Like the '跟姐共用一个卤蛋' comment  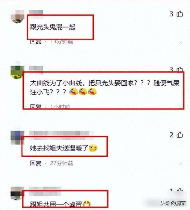coord(180,190)
